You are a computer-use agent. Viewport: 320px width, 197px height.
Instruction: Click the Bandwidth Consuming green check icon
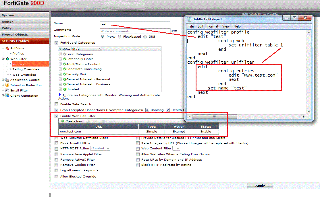click(65, 69)
